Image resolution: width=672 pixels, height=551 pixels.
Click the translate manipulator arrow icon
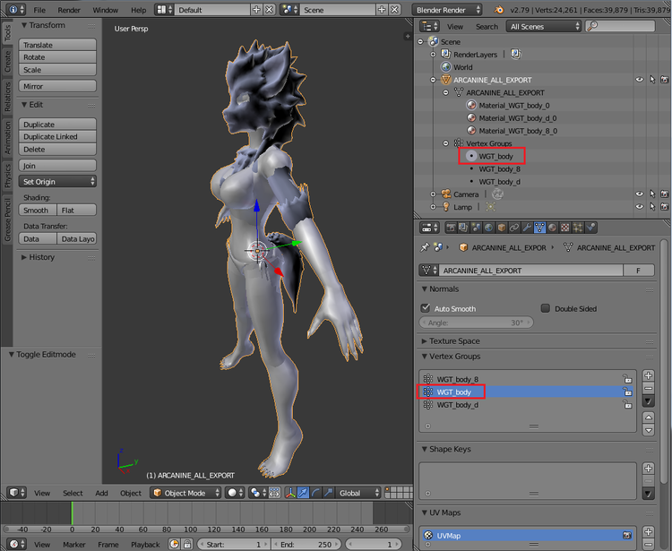[303, 493]
